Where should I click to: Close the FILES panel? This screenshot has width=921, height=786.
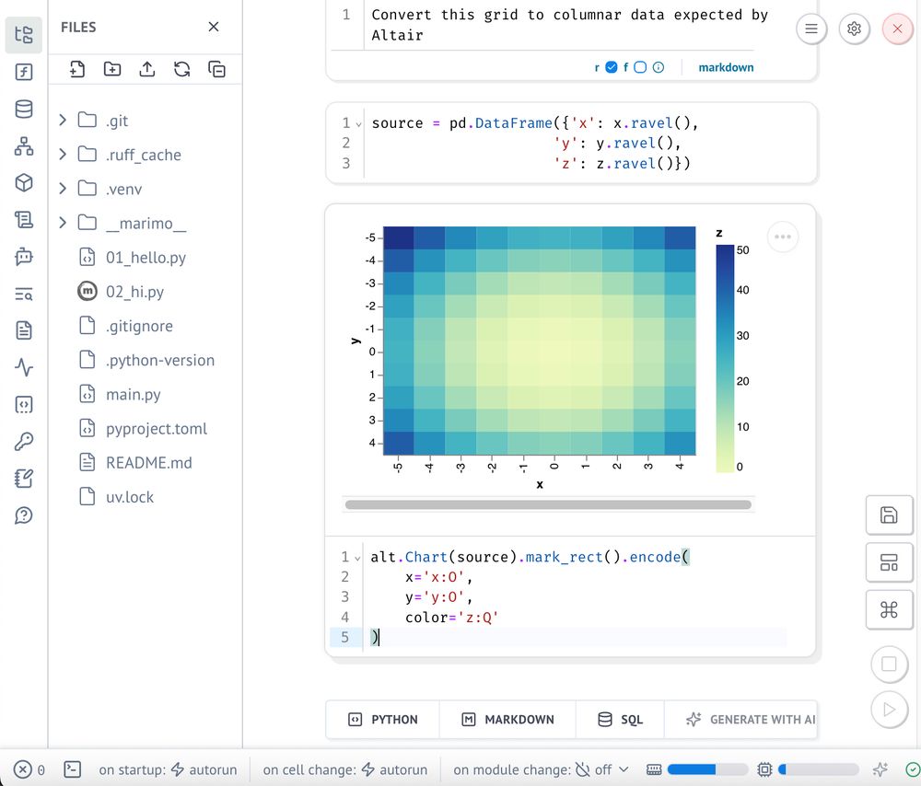point(214,27)
